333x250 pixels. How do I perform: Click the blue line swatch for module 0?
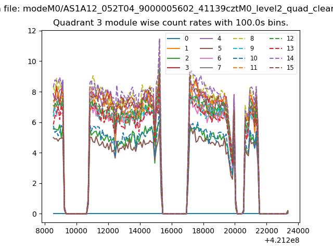[175, 39]
